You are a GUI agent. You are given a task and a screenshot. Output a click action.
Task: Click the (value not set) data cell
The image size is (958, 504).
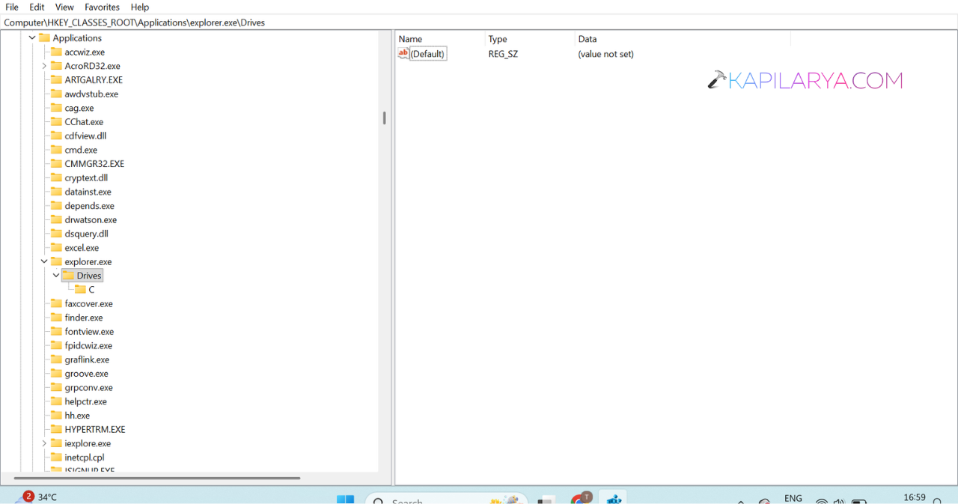click(x=605, y=54)
